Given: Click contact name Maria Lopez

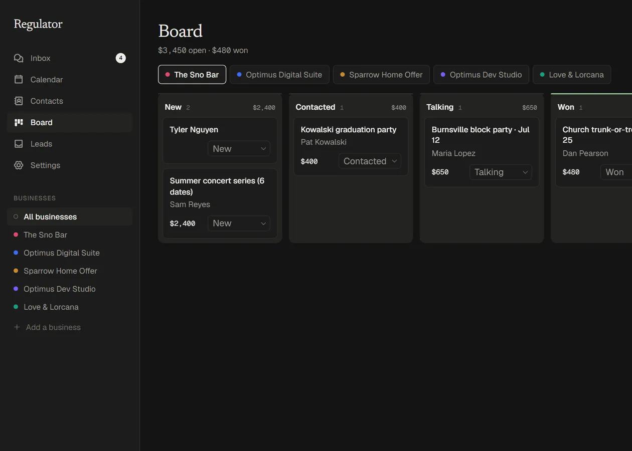Looking at the screenshot, I should [x=453, y=153].
